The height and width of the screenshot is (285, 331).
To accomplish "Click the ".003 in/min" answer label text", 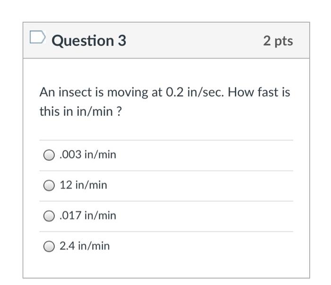I will tap(88, 155).
